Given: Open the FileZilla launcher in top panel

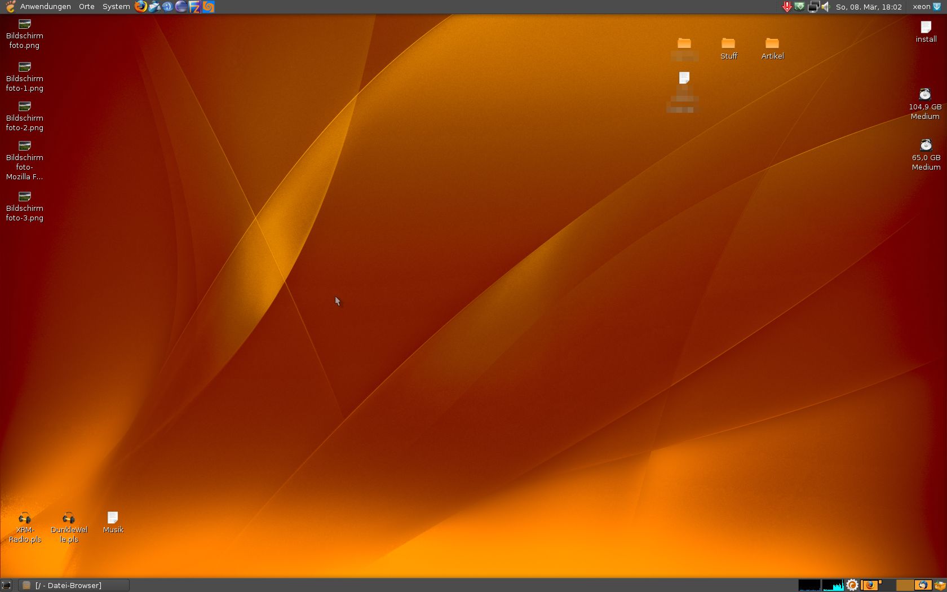Looking at the screenshot, I should [194, 7].
